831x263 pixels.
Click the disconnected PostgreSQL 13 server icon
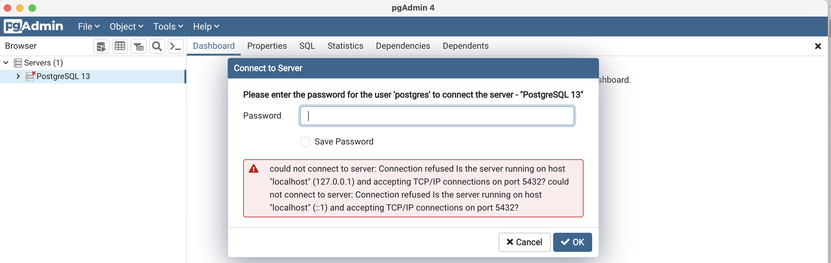30,76
